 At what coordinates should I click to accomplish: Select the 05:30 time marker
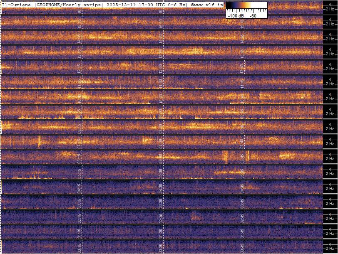tap(161, 173)
